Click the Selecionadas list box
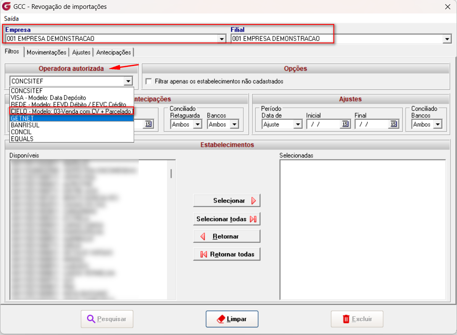Screen dimensions: 457x335 [362, 230]
